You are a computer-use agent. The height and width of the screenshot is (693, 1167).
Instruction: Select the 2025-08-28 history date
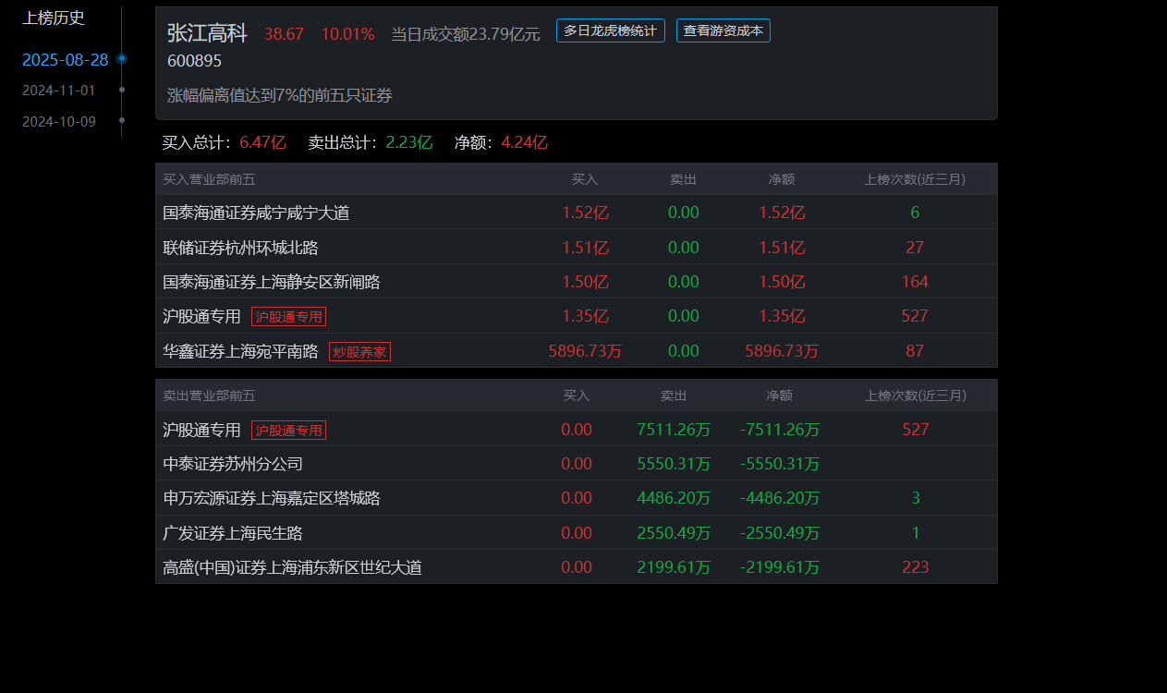click(65, 60)
